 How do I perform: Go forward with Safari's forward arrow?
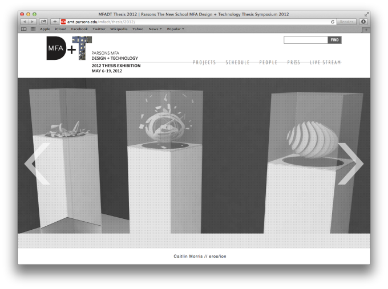[33, 22]
